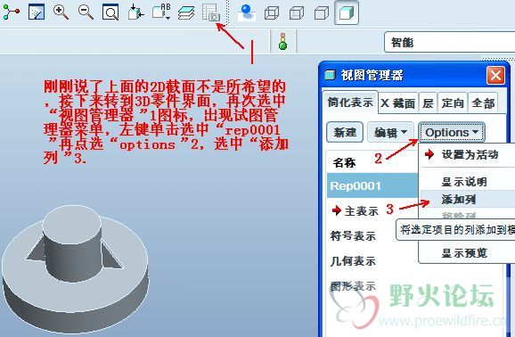The height and width of the screenshot is (337, 515).
Task: Click the 3D part model in viewport
Action: [75, 268]
